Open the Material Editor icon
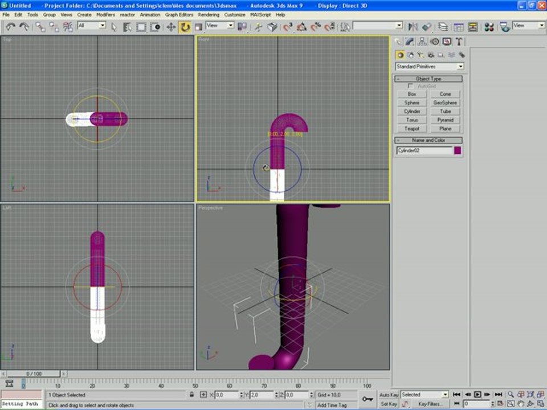Viewport: 547px width, 410px height. click(489, 27)
